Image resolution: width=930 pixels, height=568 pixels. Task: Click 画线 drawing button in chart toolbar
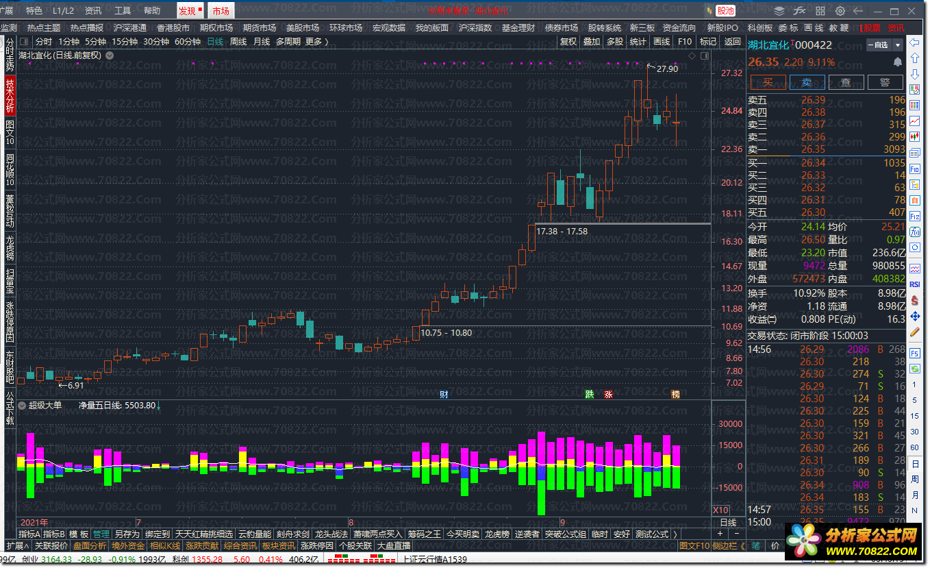pyautogui.click(x=661, y=41)
